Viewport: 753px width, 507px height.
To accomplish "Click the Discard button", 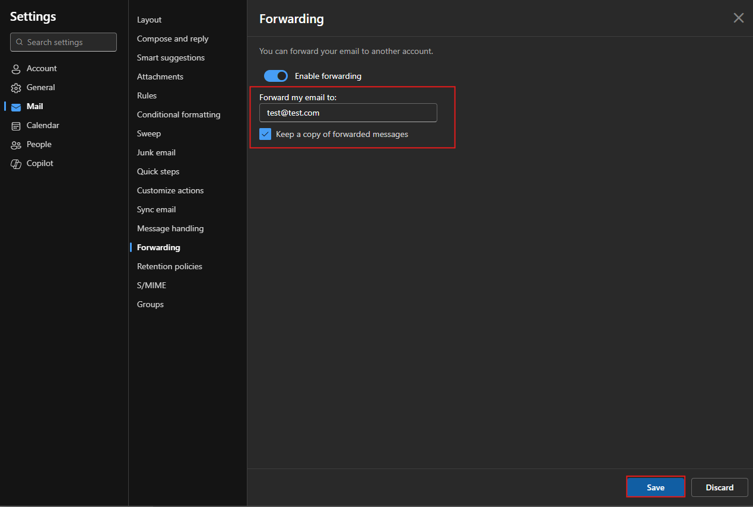I will coord(719,487).
